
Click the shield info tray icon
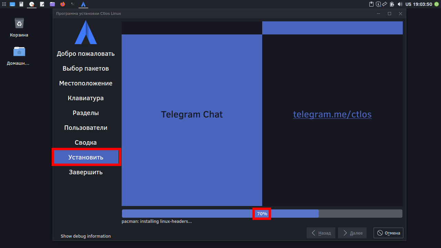[x=378, y=4]
